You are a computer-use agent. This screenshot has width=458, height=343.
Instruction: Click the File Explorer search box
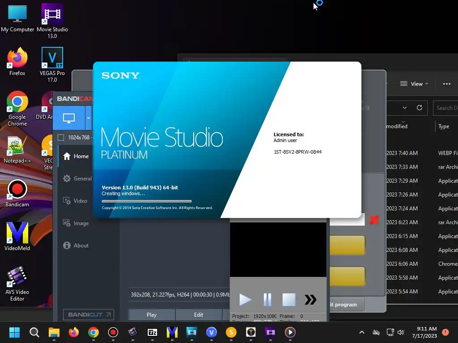coord(445,108)
